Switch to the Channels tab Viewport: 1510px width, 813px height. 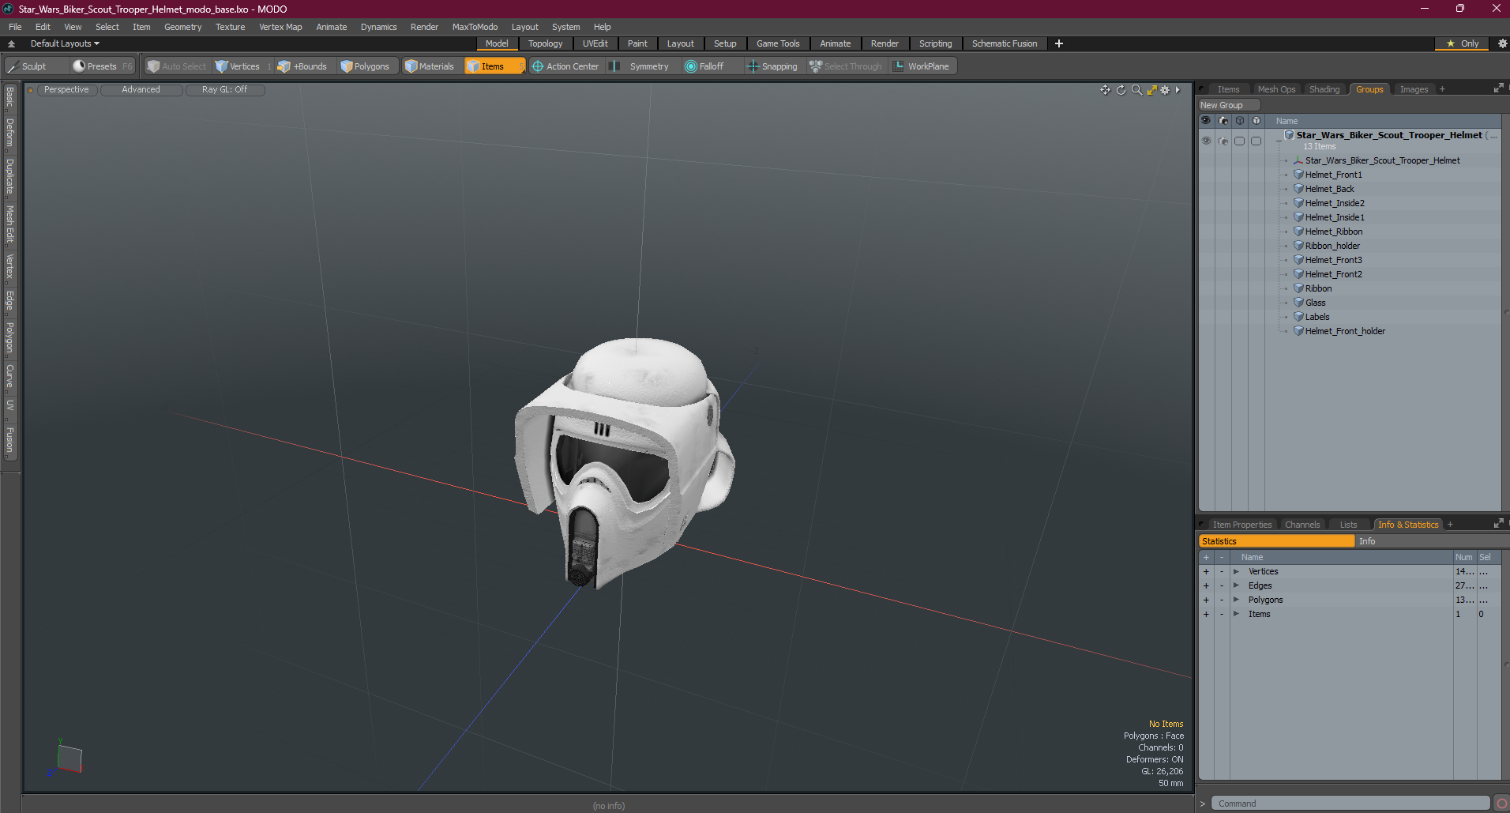tap(1302, 525)
